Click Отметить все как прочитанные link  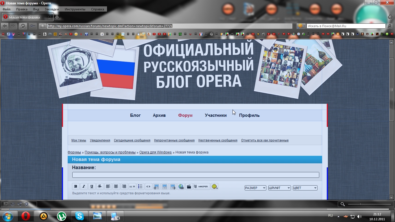[x=265, y=140]
